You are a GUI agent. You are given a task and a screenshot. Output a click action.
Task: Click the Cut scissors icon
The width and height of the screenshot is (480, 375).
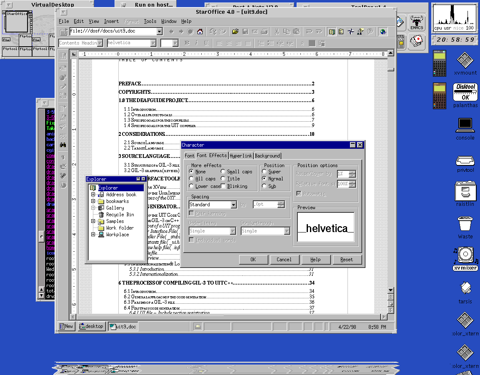pyautogui.click(x=277, y=32)
